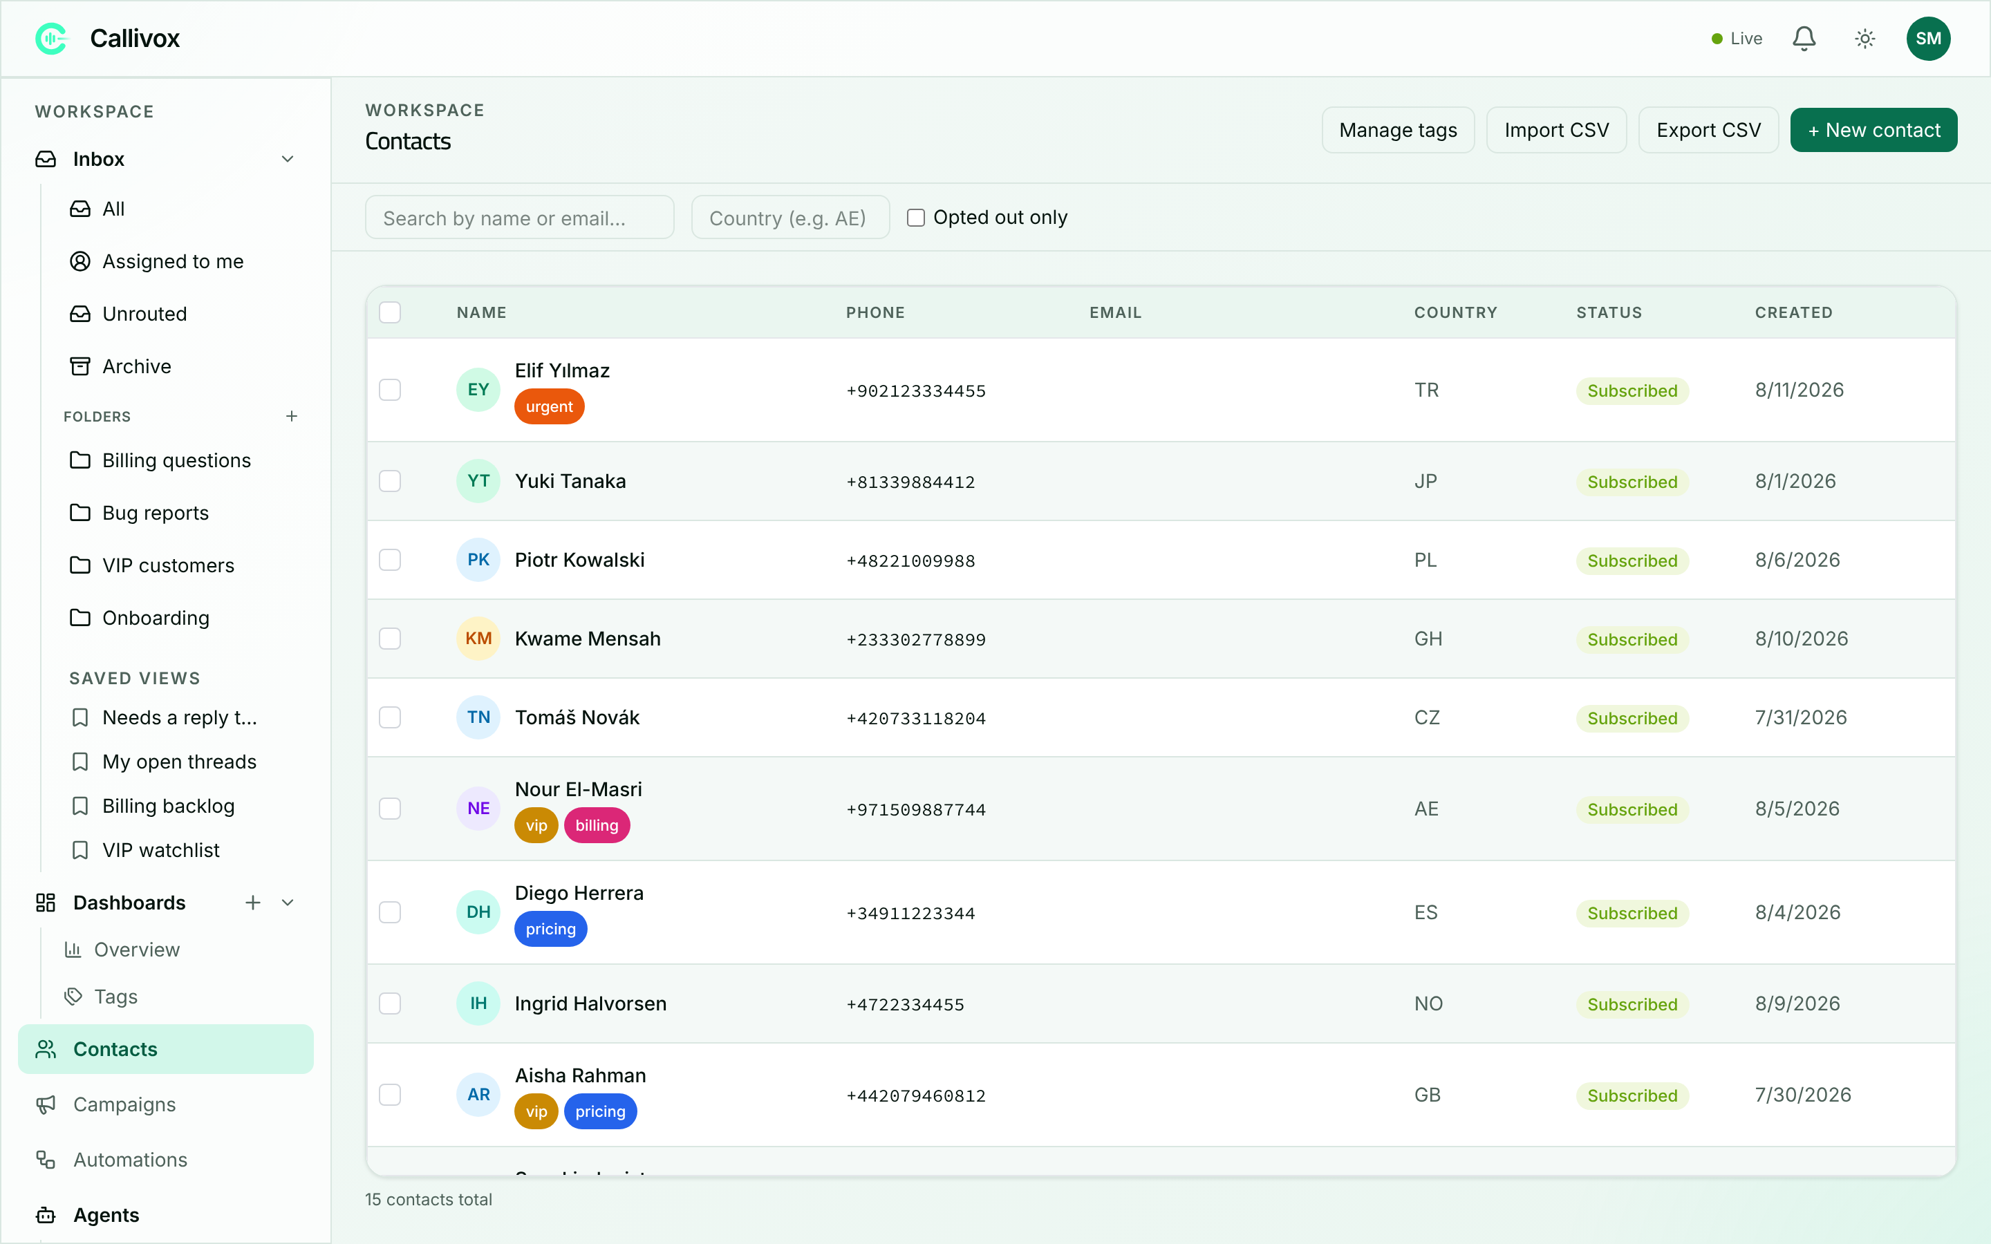Viewport: 1991px width, 1244px height.
Task: Click the Billing questions folder icon
Action: click(x=80, y=460)
